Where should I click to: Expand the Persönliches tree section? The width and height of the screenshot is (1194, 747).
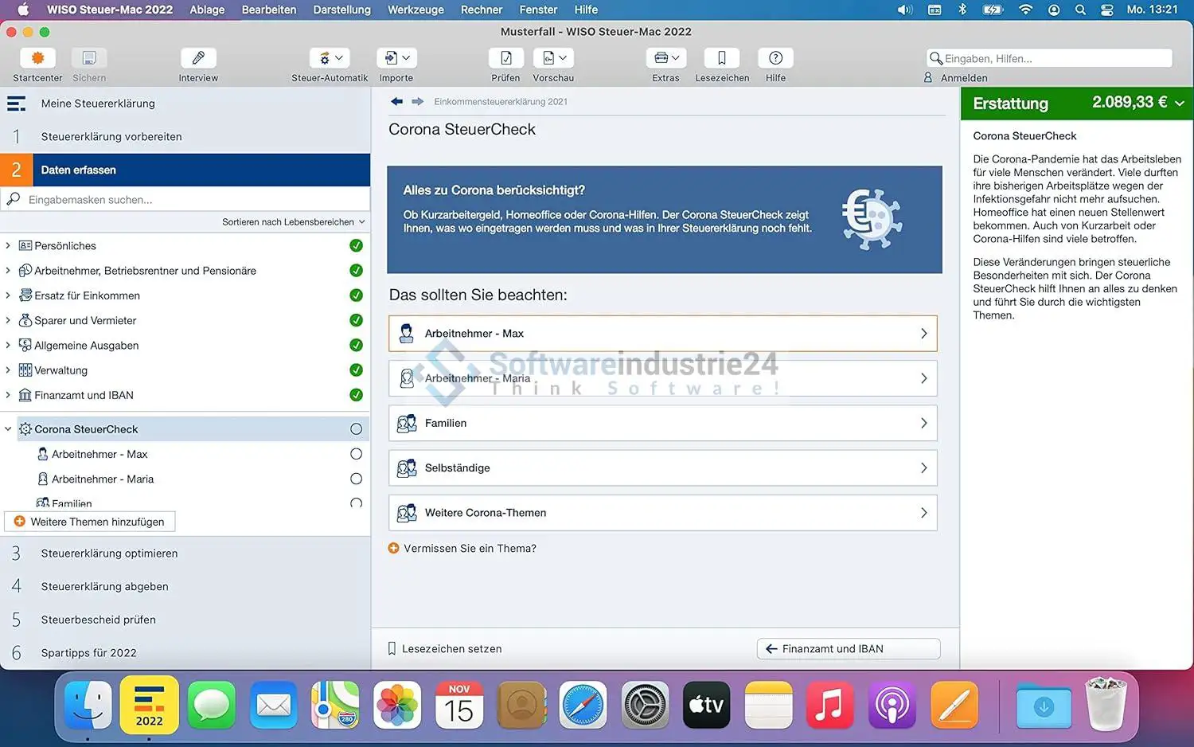(x=8, y=246)
